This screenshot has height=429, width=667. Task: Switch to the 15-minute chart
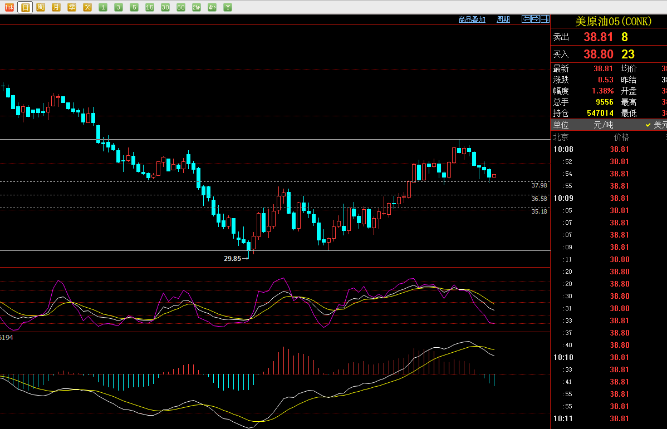click(x=150, y=7)
